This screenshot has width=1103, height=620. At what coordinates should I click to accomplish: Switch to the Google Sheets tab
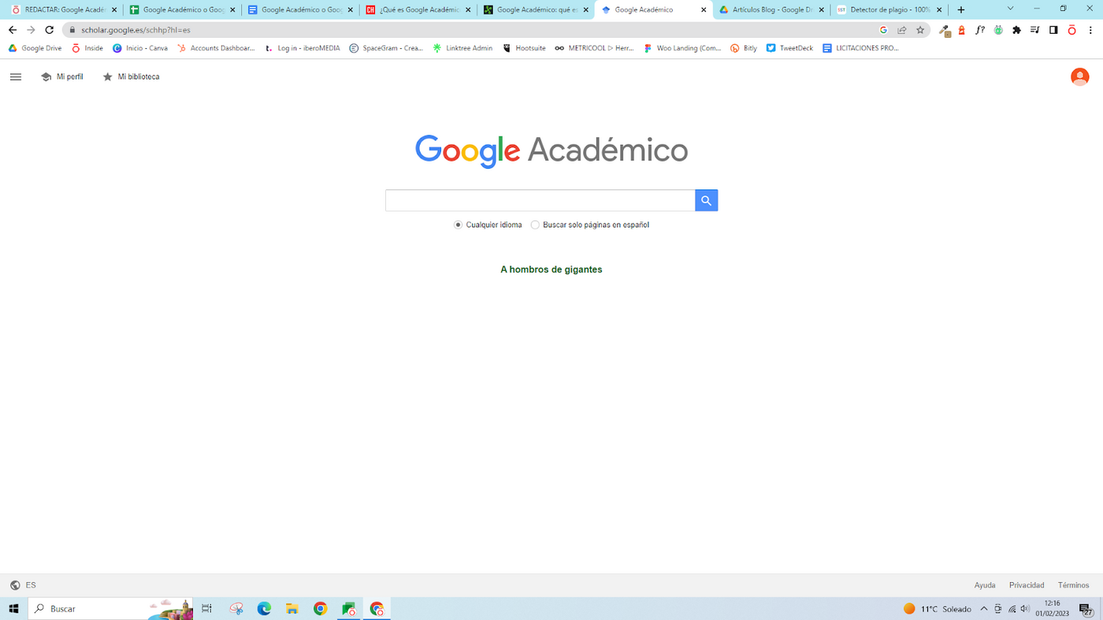tap(182, 9)
